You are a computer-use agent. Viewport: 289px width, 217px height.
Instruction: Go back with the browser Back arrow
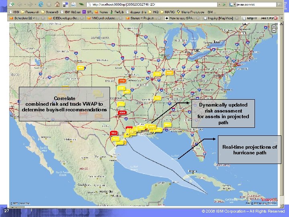tap(20, 4)
